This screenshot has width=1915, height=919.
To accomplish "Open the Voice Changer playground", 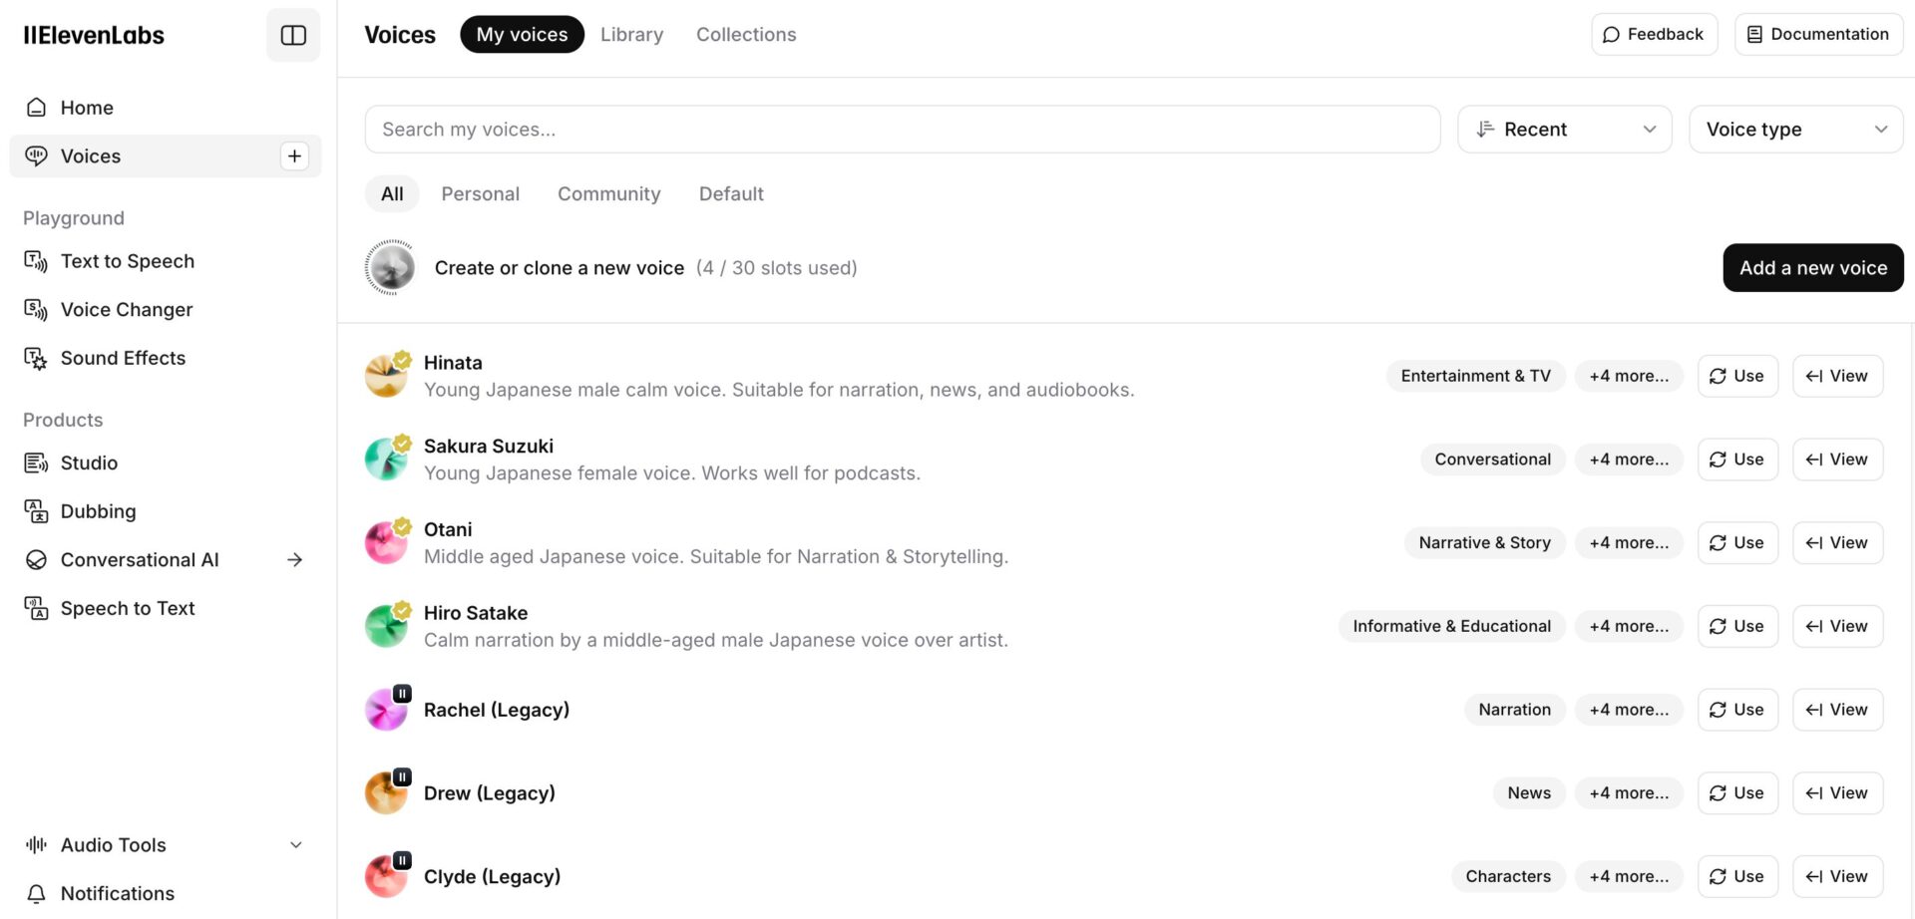I will (126, 310).
